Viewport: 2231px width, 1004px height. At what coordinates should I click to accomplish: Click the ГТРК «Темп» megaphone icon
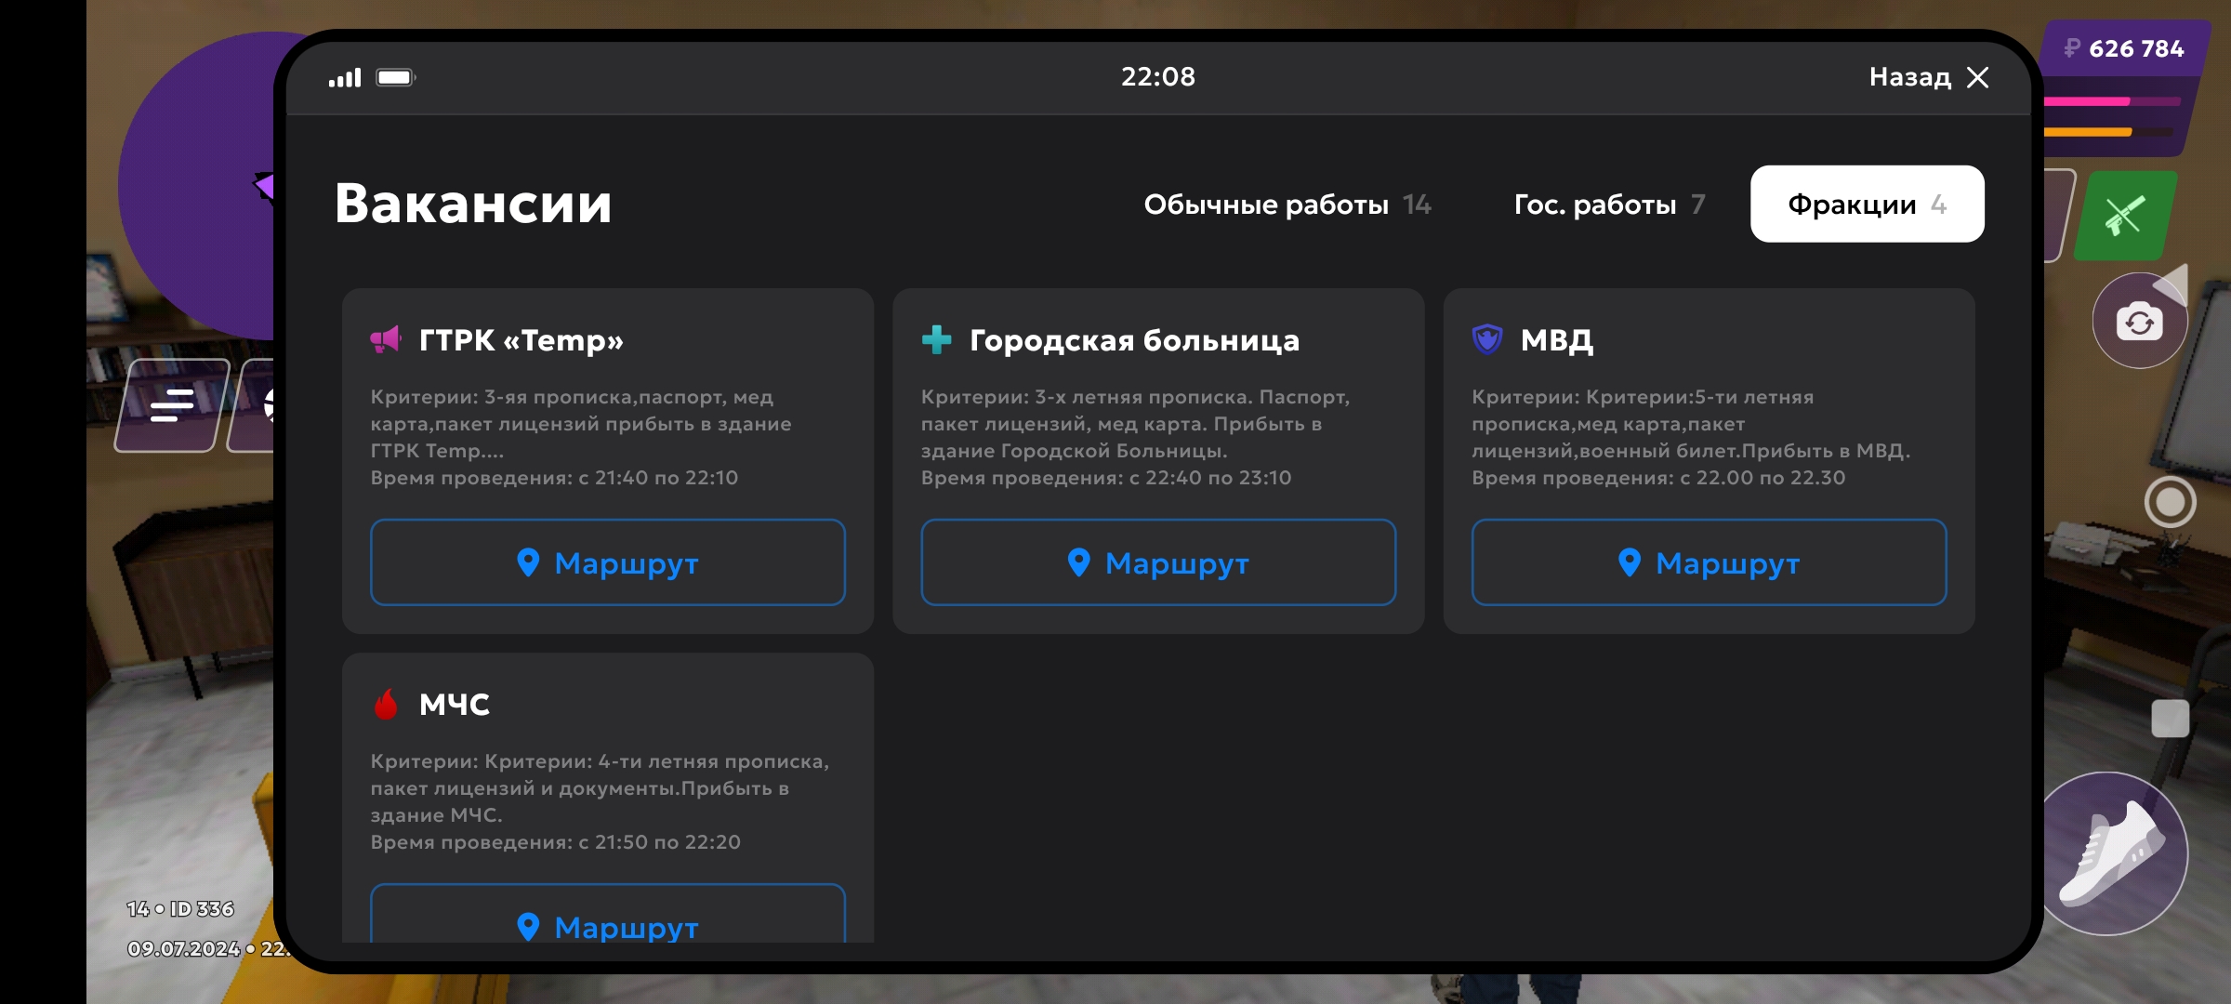[x=385, y=339]
